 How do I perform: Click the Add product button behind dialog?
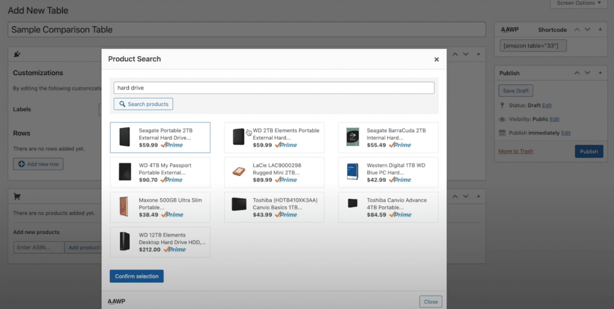coord(83,247)
